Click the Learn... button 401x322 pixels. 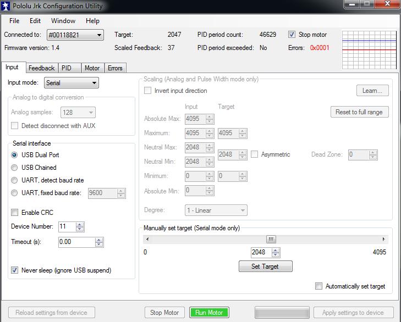tap(372, 91)
